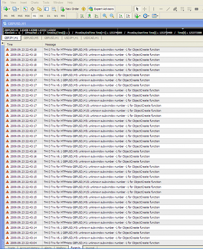Click the New Order button

coord(70,9)
